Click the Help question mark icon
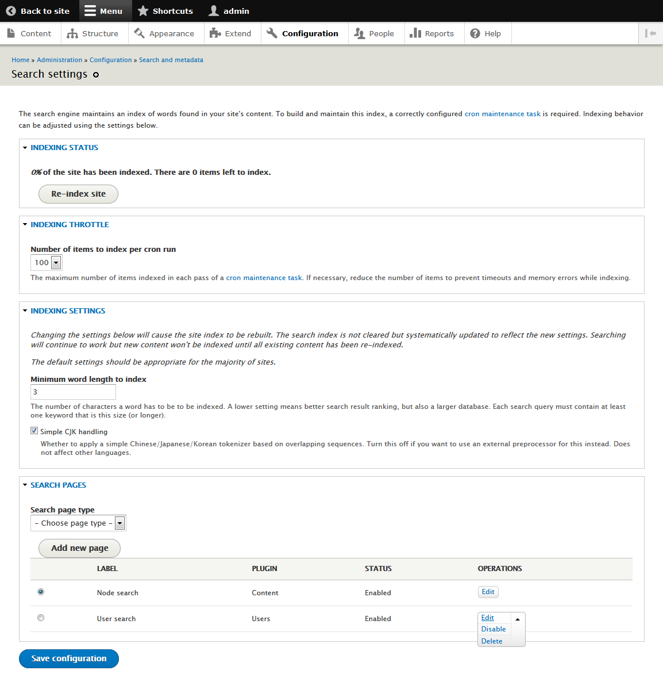The height and width of the screenshot is (674, 663). 475,33
